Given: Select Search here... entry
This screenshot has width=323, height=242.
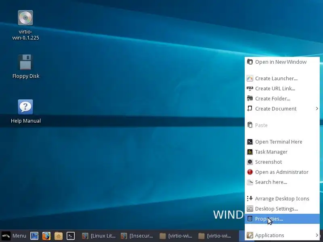Looking at the screenshot, I should (x=282, y=182).
